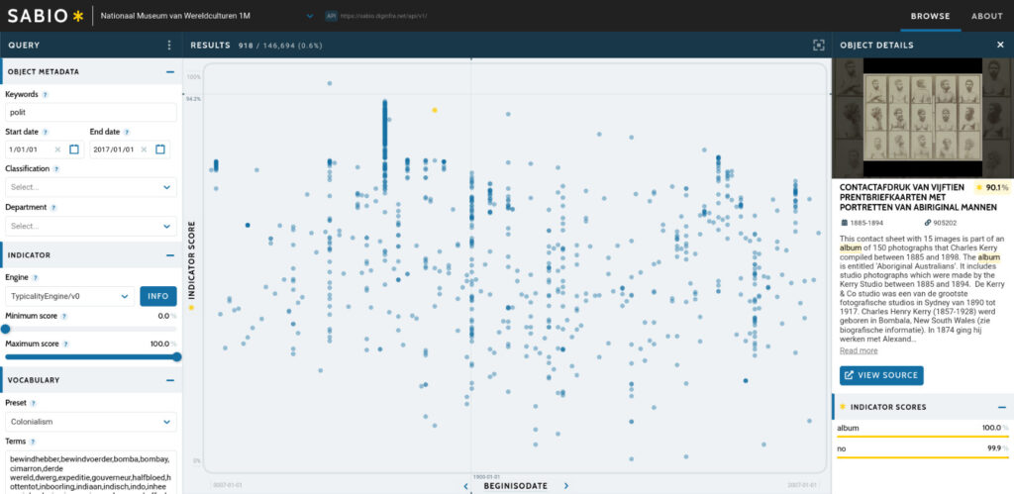Collapse the Indicator section
This screenshot has width=1014, height=494.
click(170, 255)
